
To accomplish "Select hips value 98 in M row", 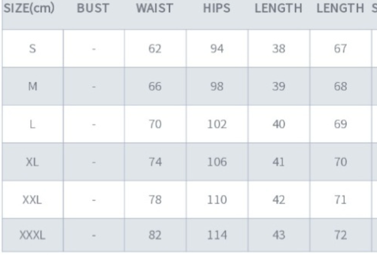I will 217,87.
